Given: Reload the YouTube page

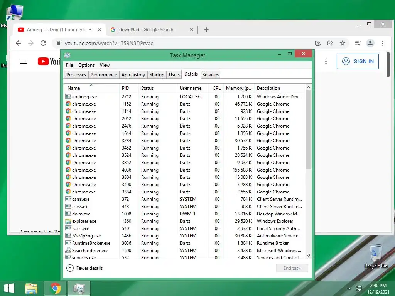Looking at the screenshot, I should pos(43,43).
